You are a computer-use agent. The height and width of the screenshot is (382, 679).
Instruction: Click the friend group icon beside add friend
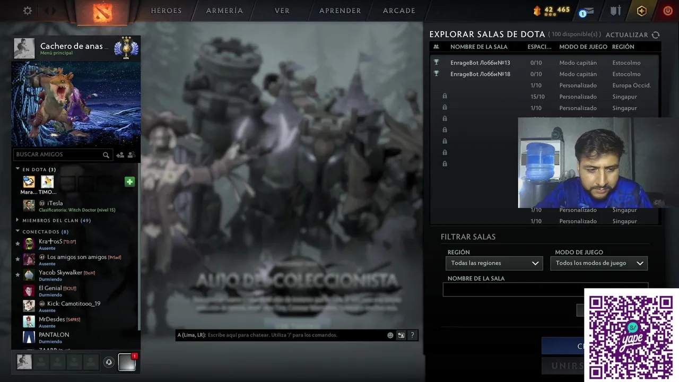[x=132, y=155]
